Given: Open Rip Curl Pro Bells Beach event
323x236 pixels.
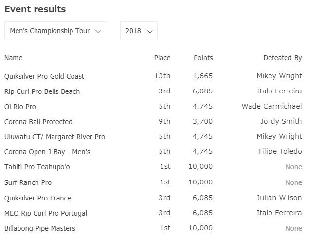Looking at the screenshot, I should (x=42, y=91).
